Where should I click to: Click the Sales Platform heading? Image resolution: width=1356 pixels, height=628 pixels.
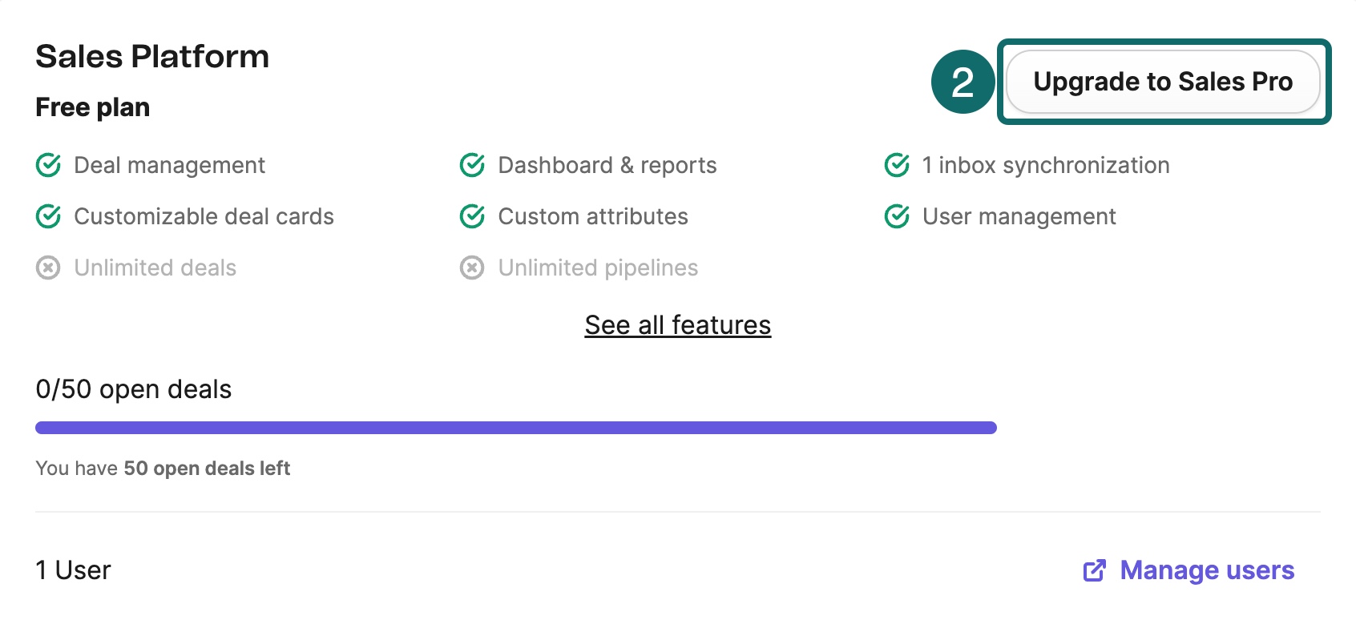[152, 57]
